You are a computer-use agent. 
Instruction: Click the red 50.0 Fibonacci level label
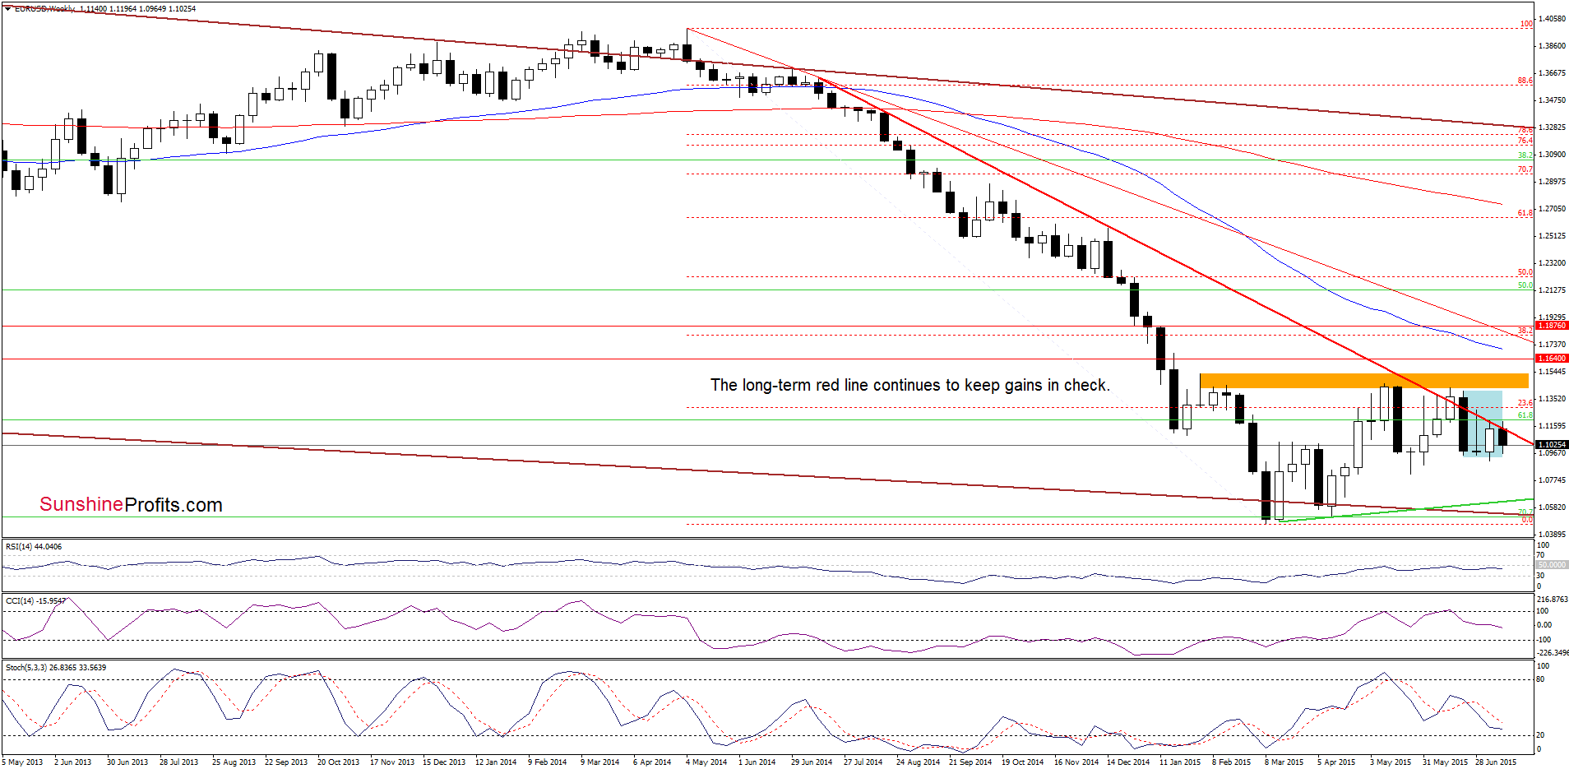click(1525, 272)
